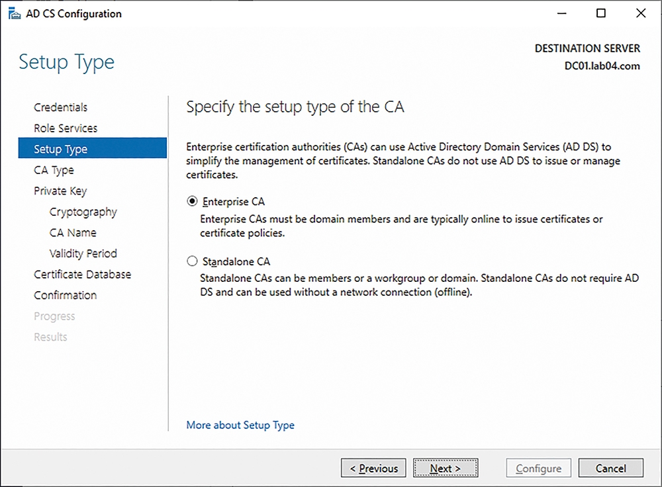Go to the Credentials step

point(60,107)
